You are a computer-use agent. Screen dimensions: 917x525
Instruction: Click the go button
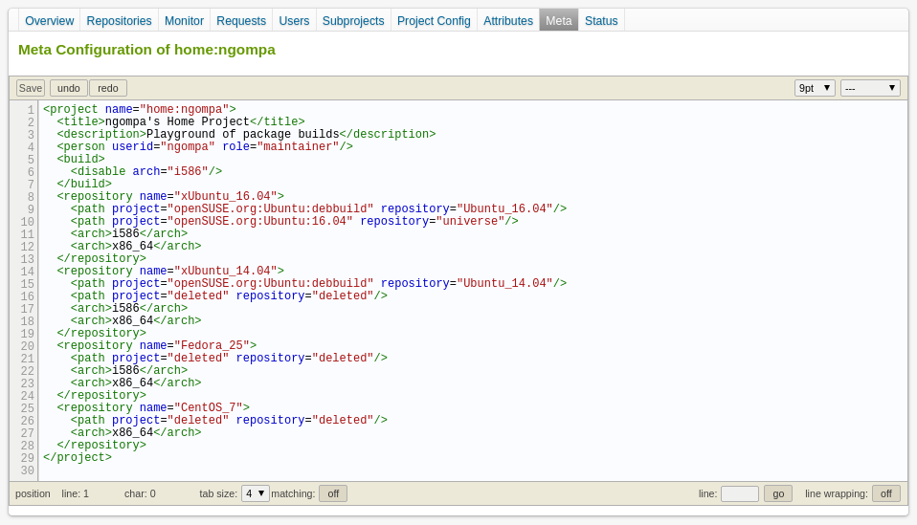(778, 493)
